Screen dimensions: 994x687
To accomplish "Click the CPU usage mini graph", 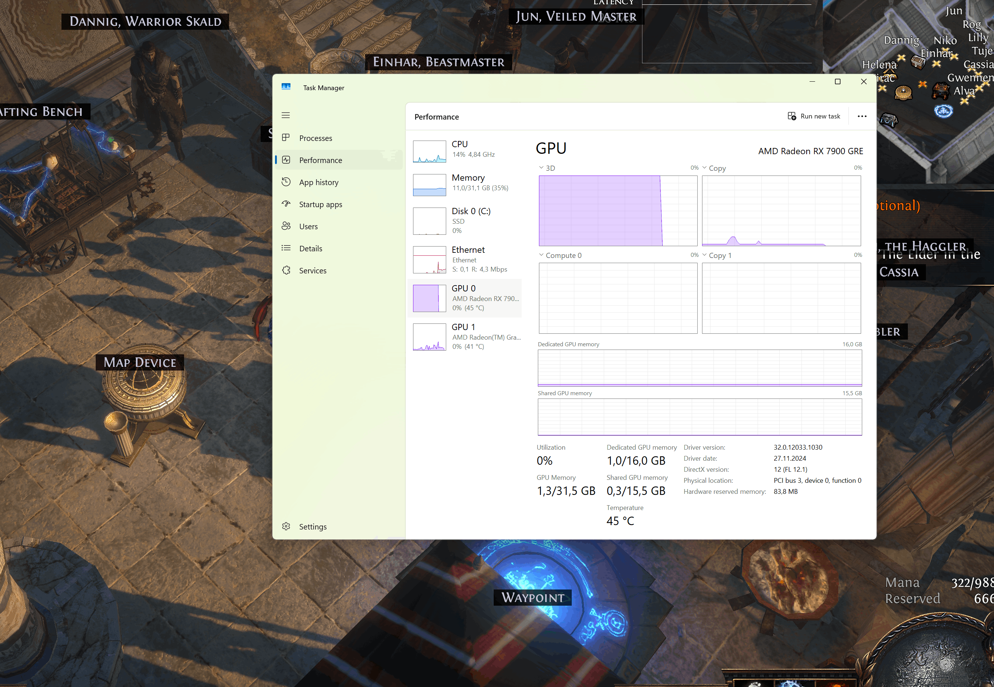I will 429,151.
